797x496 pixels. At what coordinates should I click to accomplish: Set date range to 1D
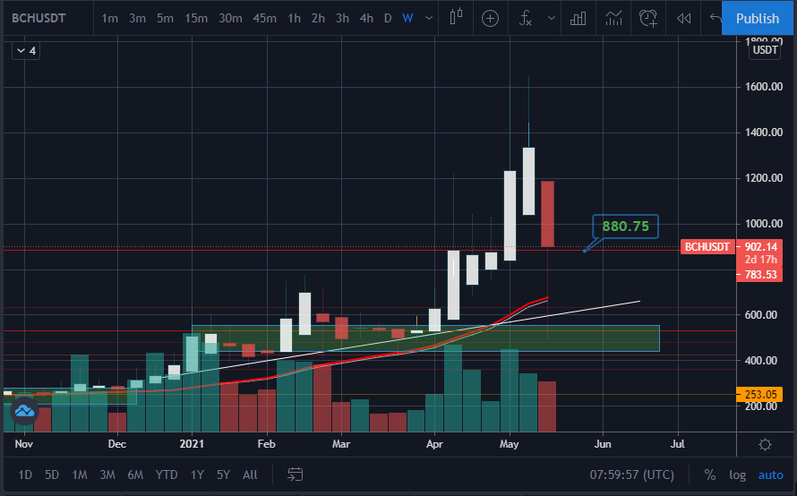tap(25, 475)
